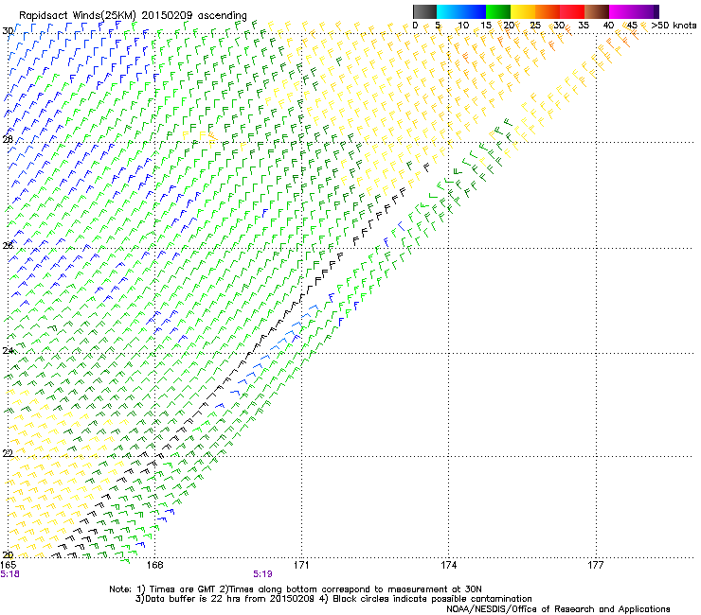
Task: Click the longitude label '168'
Action: tap(154, 565)
